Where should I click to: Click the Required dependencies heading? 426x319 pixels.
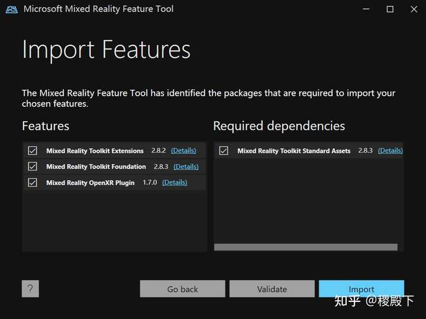point(279,126)
